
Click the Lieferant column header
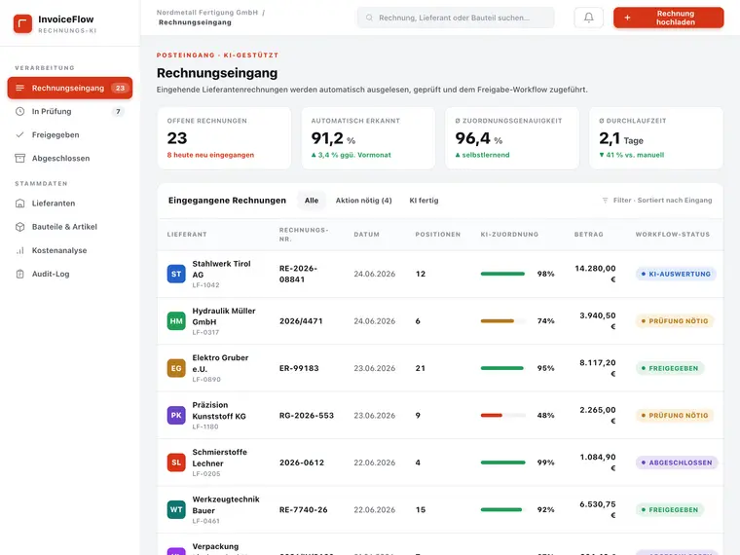pos(187,235)
